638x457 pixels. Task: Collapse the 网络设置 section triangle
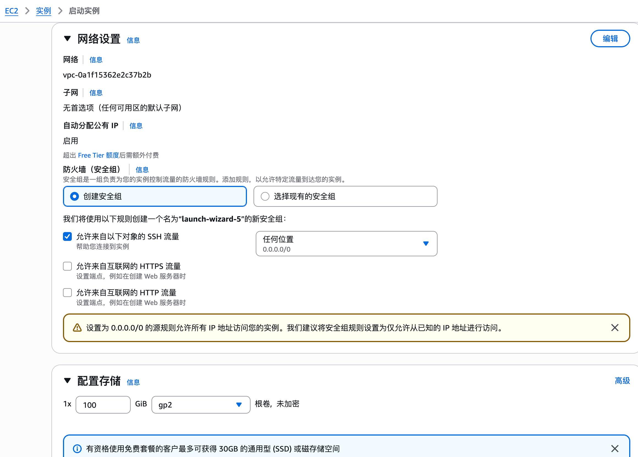coord(67,38)
